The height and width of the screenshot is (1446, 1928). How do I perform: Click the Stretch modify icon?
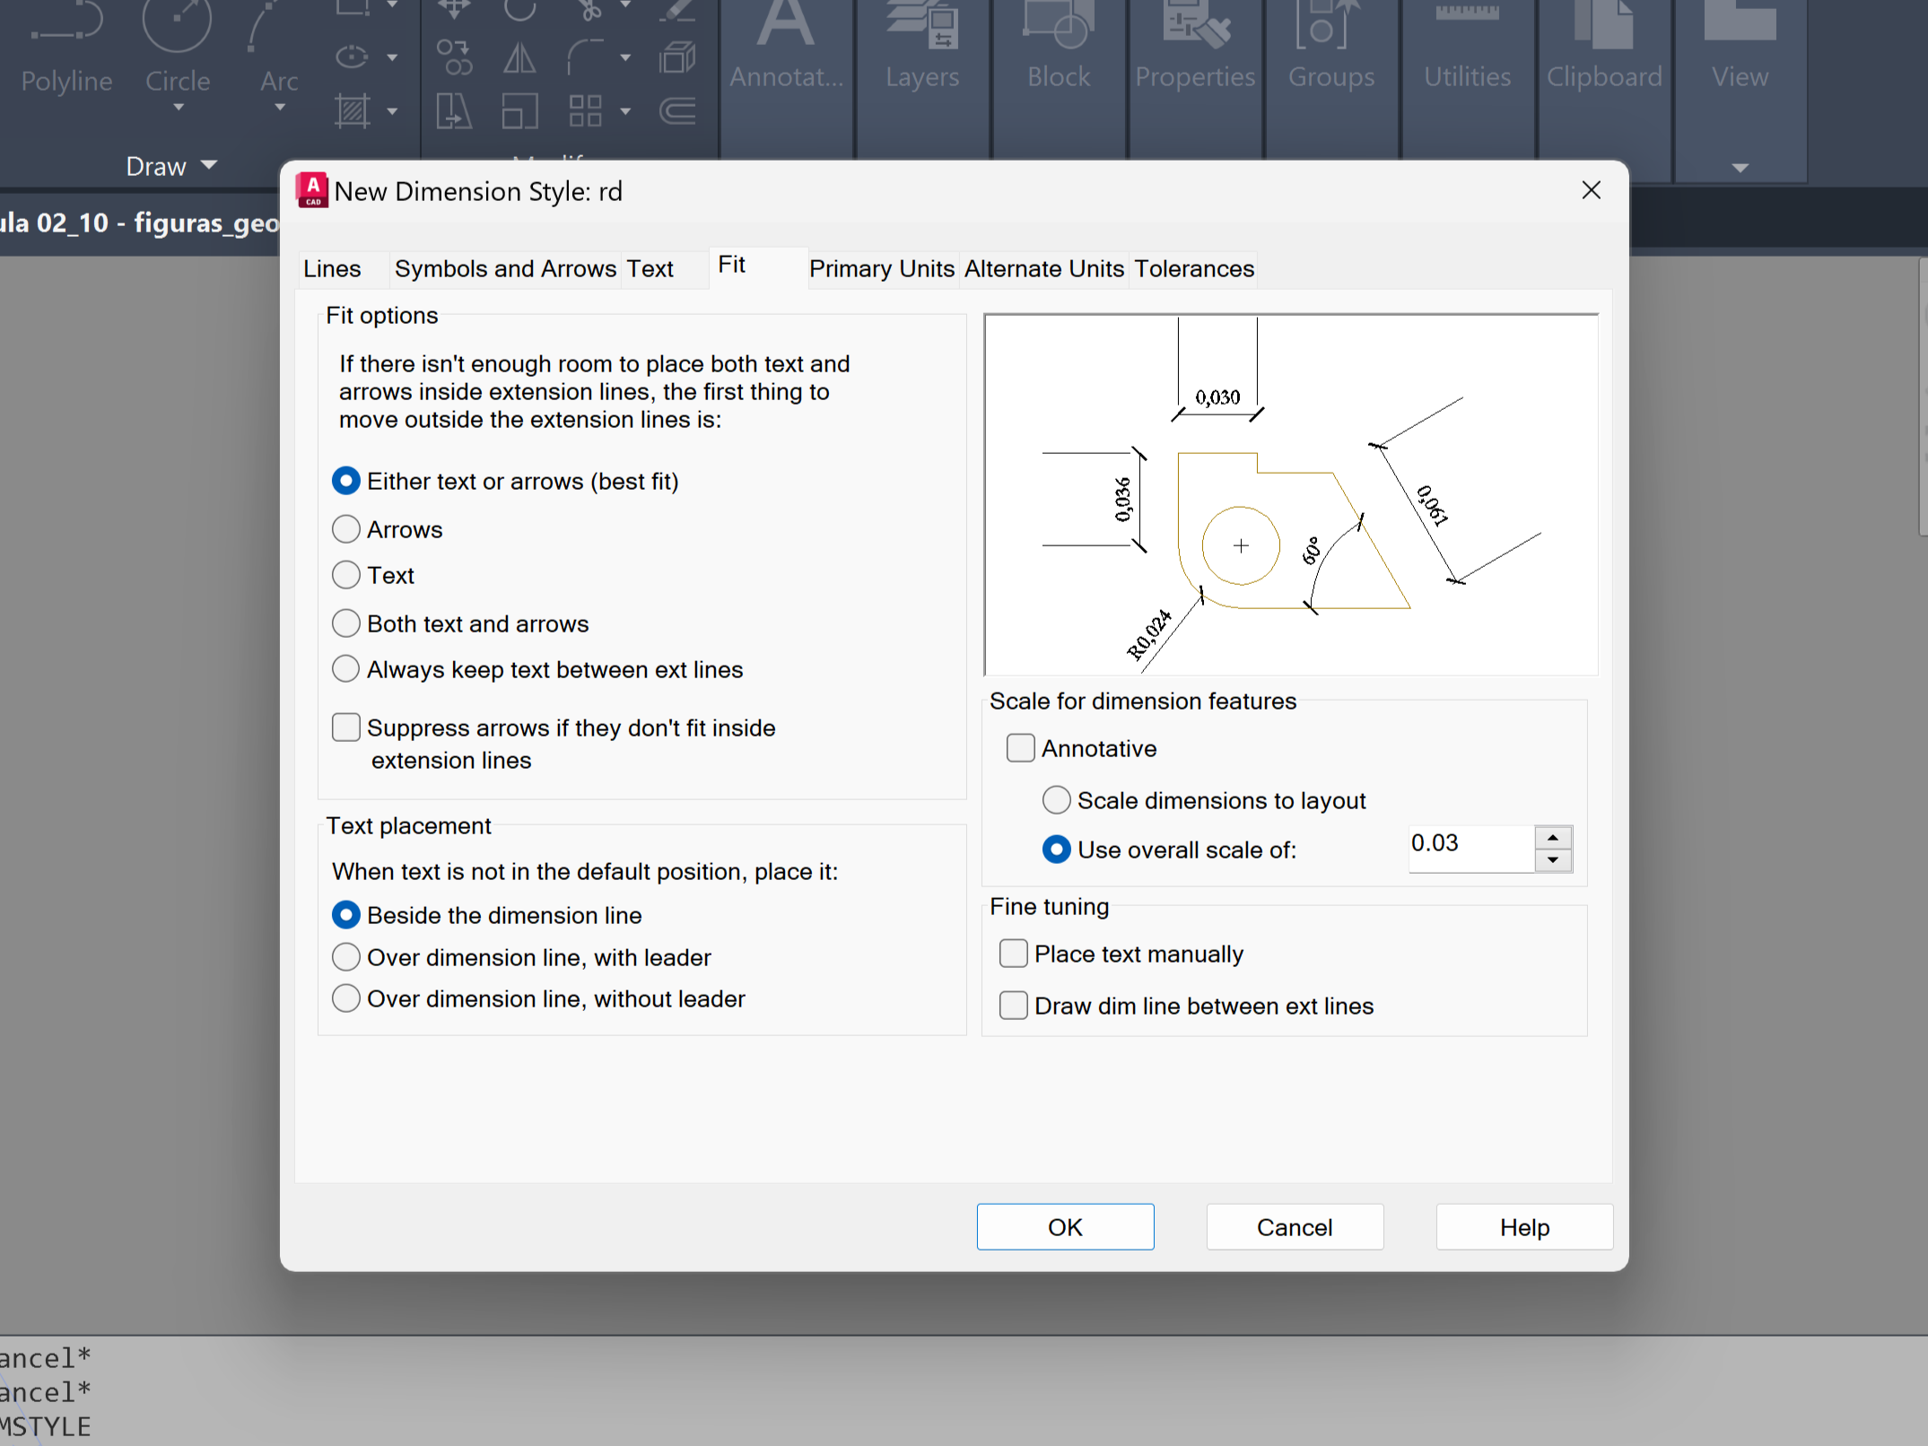coord(454,111)
